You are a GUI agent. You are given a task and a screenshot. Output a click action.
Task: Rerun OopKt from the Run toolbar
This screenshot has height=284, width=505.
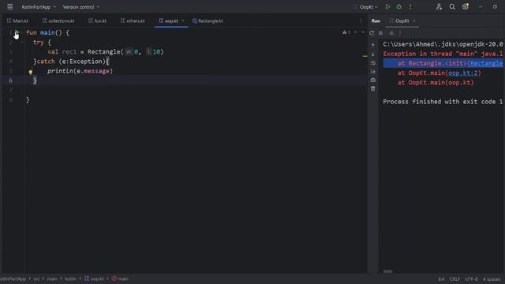pyautogui.click(x=372, y=33)
